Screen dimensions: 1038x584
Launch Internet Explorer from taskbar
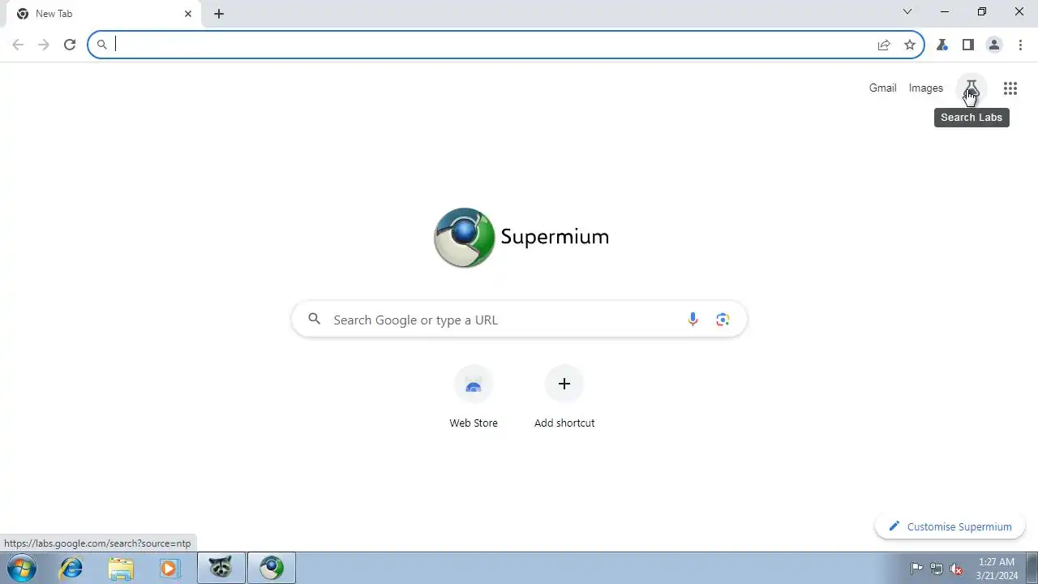71,569
